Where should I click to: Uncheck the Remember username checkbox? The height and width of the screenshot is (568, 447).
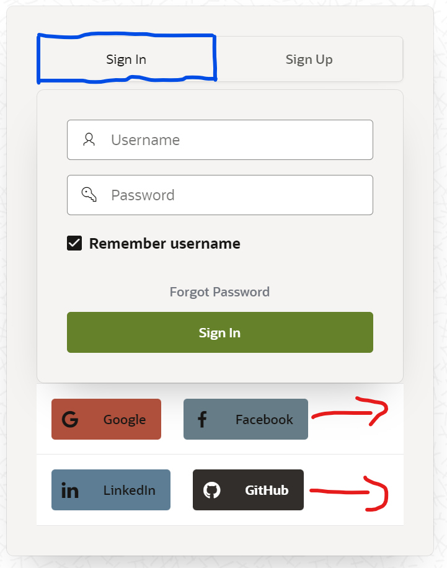point(74,243)
